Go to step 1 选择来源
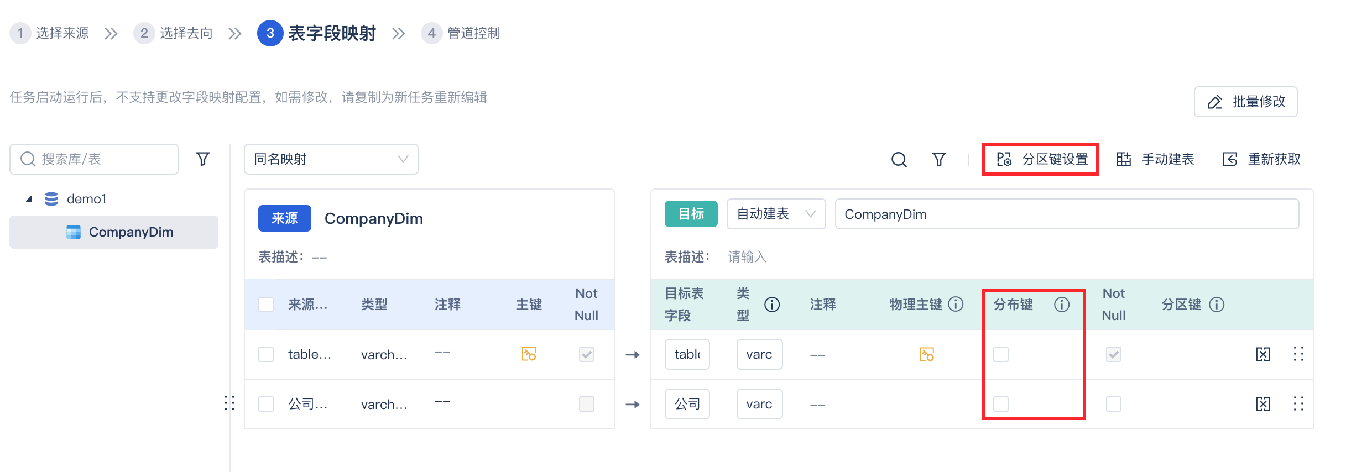This screenshot has height=472, width=1346. pyautogui.click(x=50, y=33)
